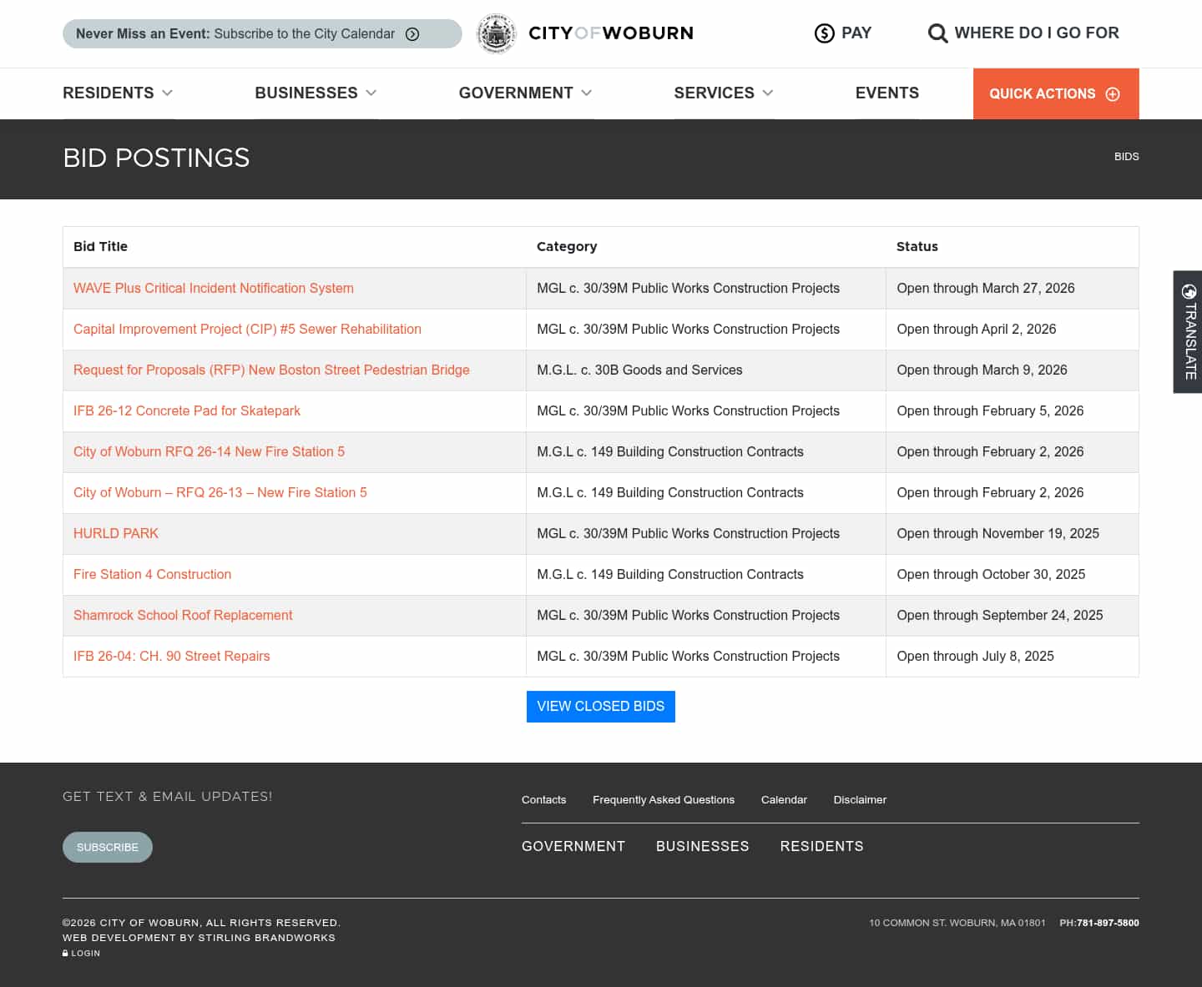The image size is (1202, 987).
Task: Open the Fire Station 4 Construction bid
Action: point(152,574)
